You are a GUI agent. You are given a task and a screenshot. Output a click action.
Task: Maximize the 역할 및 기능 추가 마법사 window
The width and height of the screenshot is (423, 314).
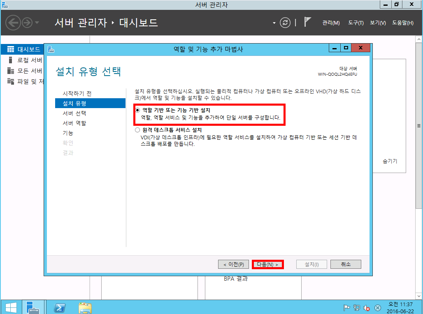pyautogui.click(x=346, y=48)
